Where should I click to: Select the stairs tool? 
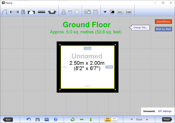[x=23, y=12]
